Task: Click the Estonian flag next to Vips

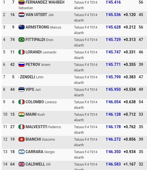Action: point(22,89)
